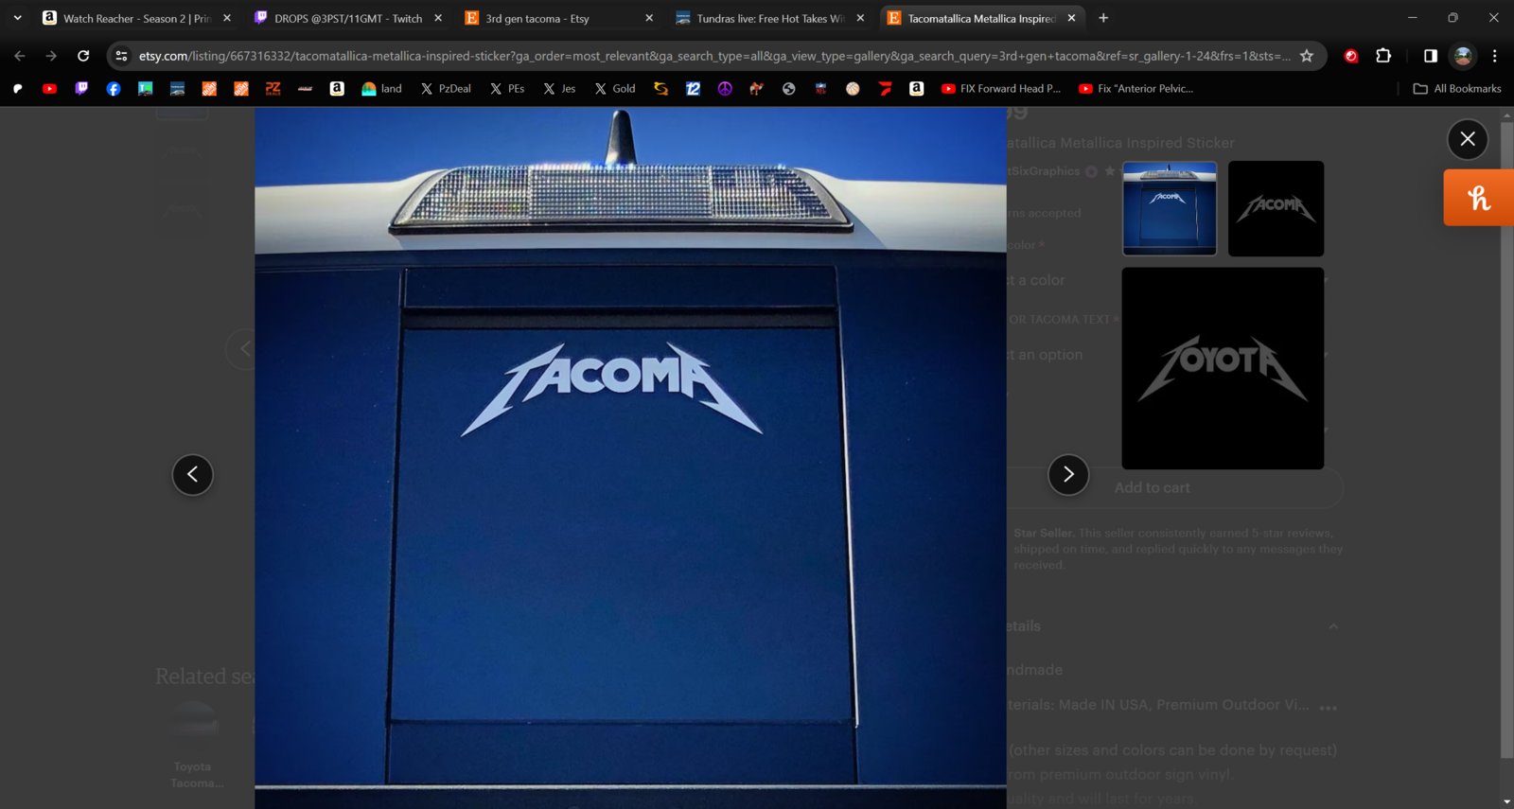The image size is (1514, 809).
Task: Open the red circular extension icon
Action: point(1351,56)
